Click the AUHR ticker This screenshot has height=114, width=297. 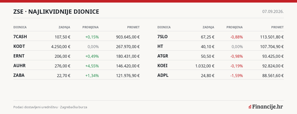[19, 66]
